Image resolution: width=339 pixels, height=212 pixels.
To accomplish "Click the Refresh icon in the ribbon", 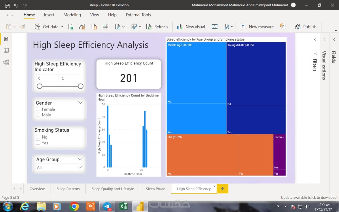I will tap(149, 26).
